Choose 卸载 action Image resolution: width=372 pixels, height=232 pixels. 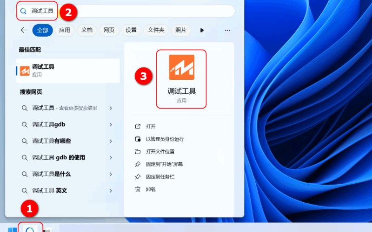[151, 189]
